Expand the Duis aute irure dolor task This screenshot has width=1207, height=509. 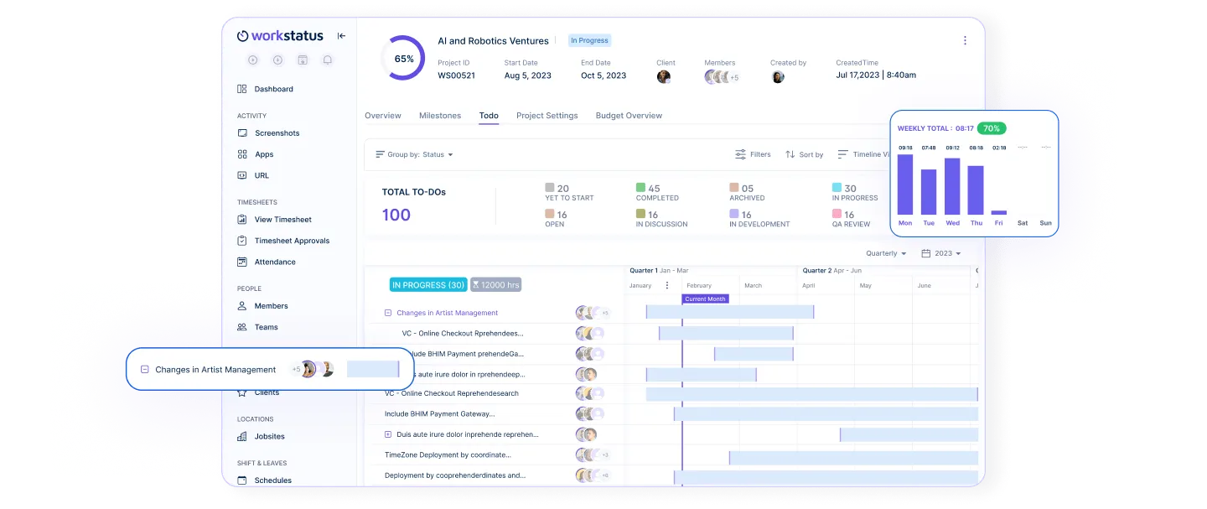387,434
